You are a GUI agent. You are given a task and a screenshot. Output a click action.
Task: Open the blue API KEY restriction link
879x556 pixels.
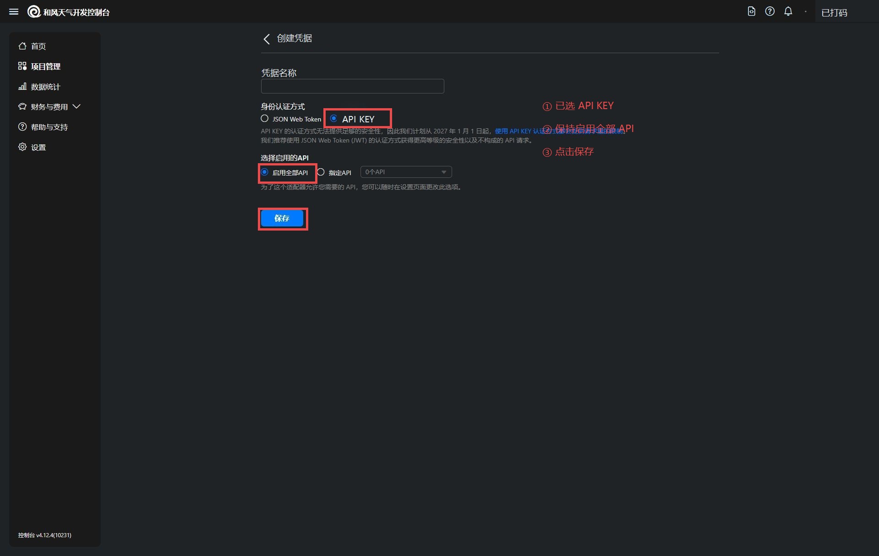pos(559,131)
